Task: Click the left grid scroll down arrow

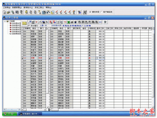Action: tap(47, 107)
